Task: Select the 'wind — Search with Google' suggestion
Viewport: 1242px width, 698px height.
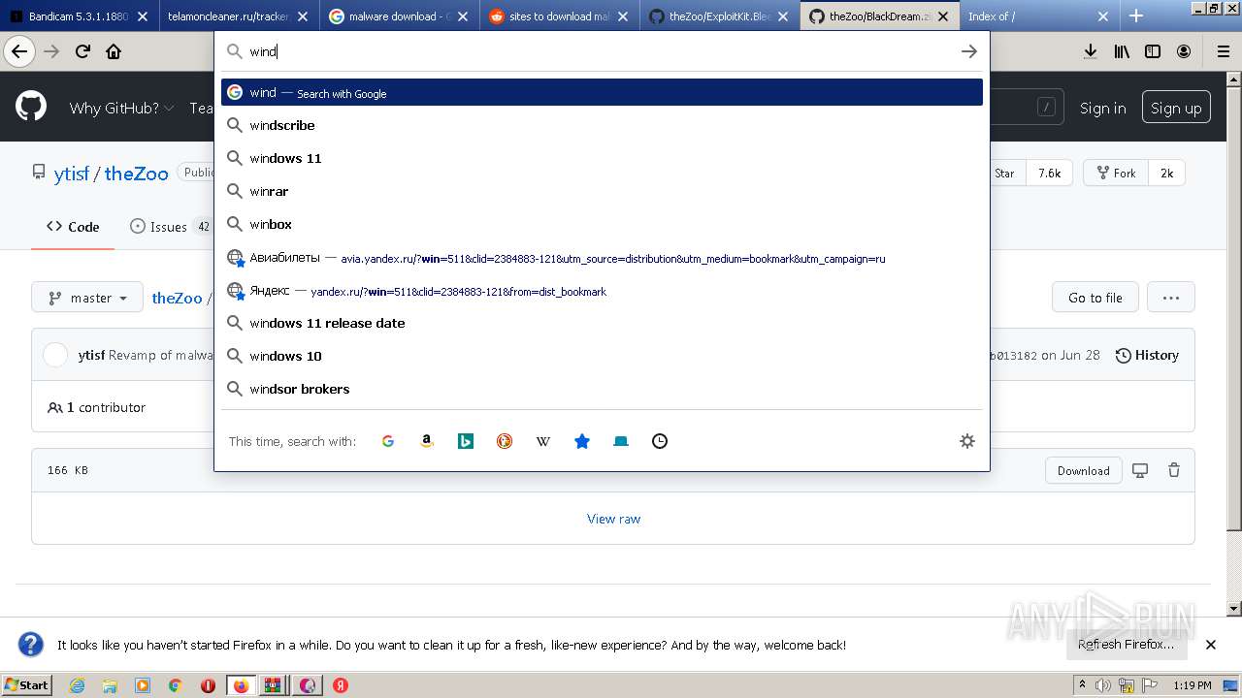Action: coord(602,92)
